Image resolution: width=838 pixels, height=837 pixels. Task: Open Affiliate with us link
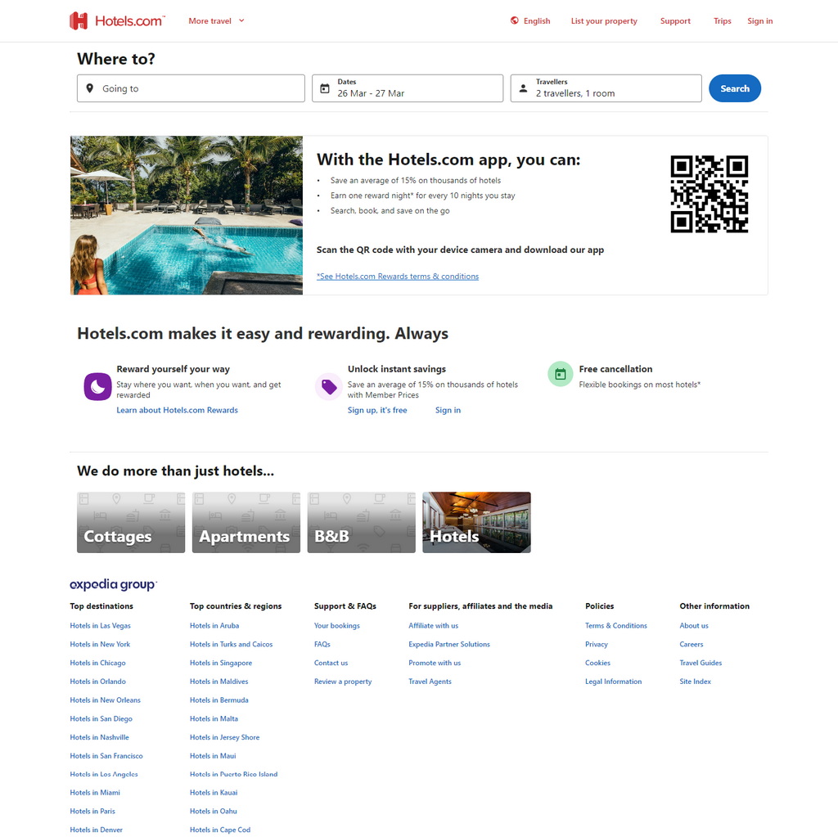pyautogui.click(x=434, y=625)
